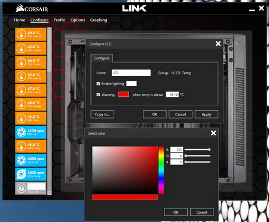The image size is (269, 222).
Task: Select the H115i Temp 45.8 °C tile
Action: point(30,146)
